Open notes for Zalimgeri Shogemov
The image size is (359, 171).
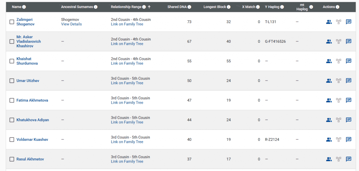(348, 22)
